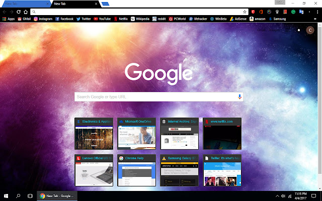
Task: Open the Samsung bookmark
Action: pyautogui.click(x=277, y=19)
